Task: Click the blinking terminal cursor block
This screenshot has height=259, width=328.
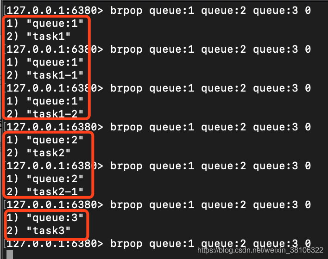Action: (x=10, y=254)
